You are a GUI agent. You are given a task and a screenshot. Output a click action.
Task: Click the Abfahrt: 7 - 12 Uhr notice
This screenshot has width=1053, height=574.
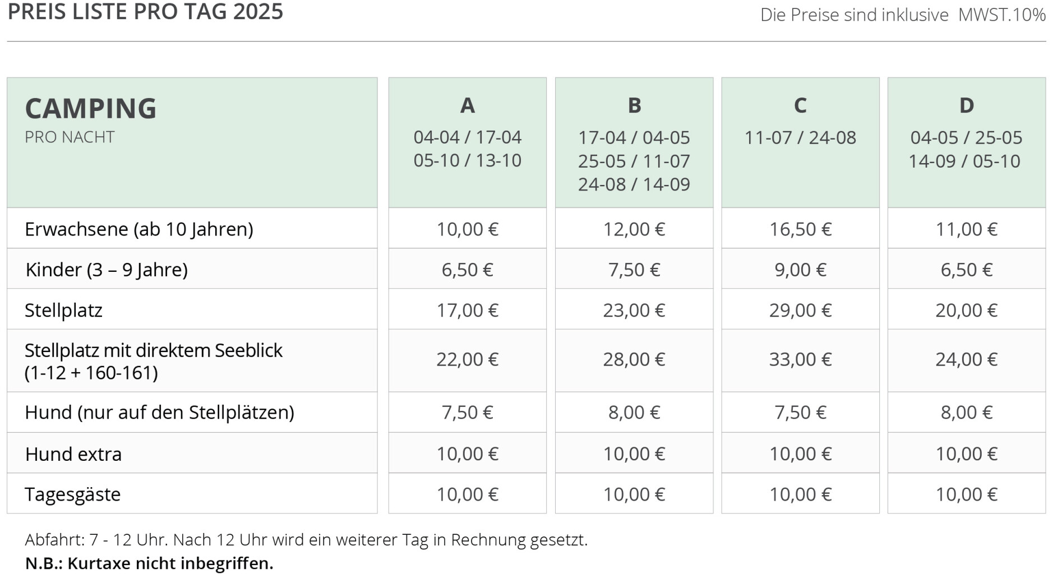(306, 540)
